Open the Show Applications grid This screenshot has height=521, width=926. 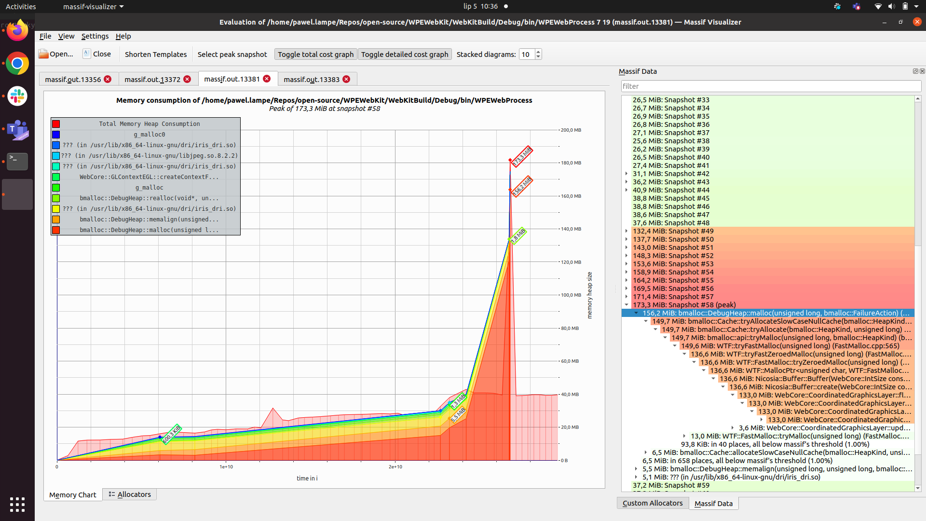(x=17, y=505)
